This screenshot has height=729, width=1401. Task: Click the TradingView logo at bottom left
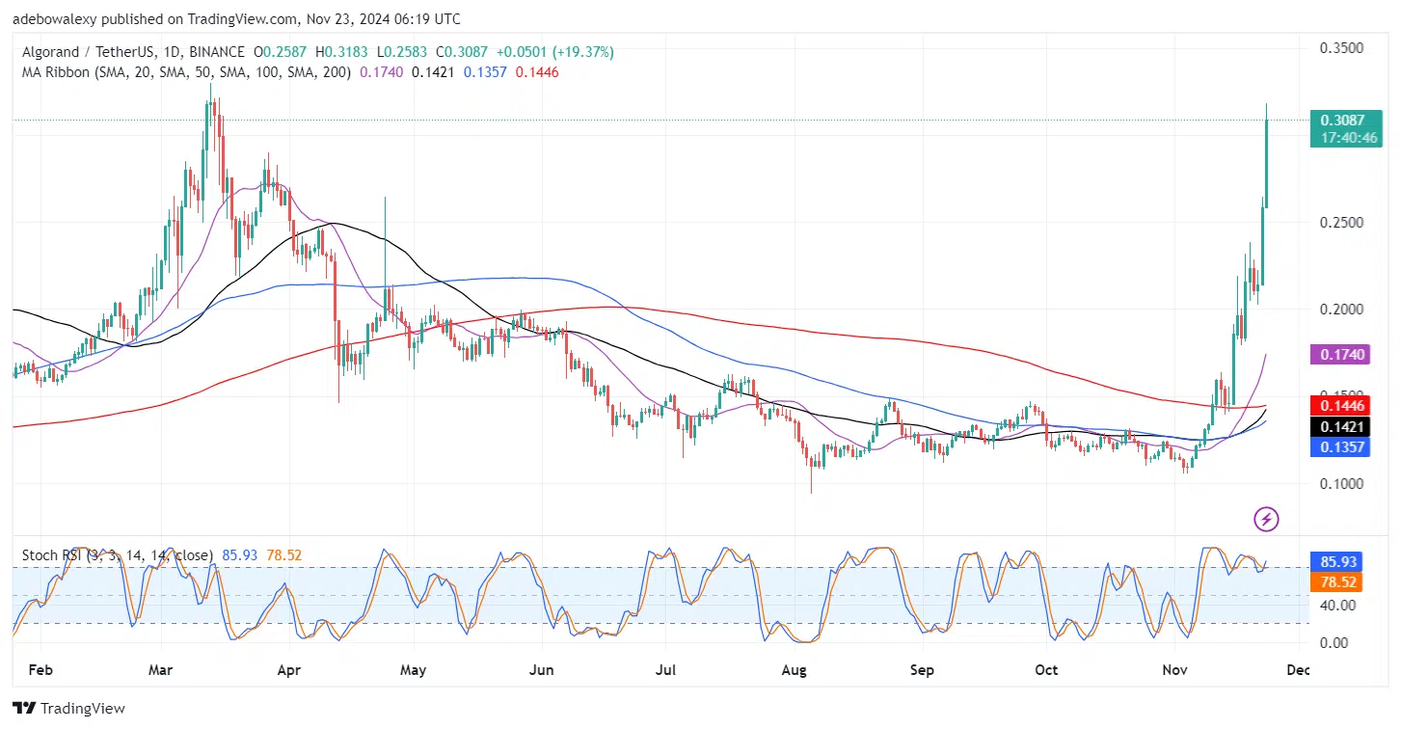(x=68, y=709)
